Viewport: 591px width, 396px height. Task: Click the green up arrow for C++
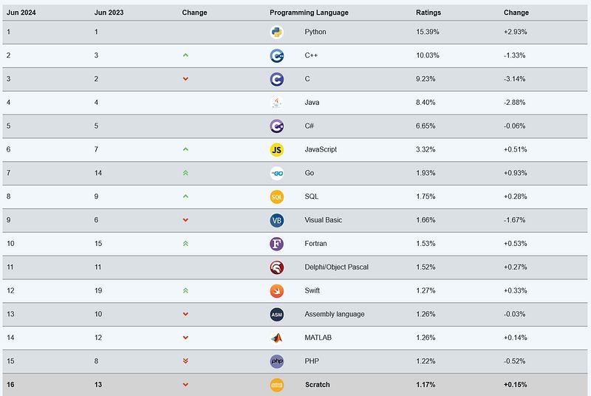pyautogui.click(x=185, y=55)
